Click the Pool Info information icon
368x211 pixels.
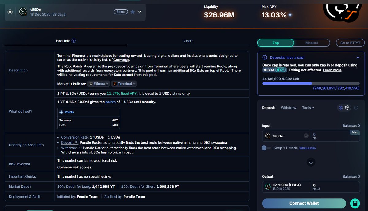74,40
